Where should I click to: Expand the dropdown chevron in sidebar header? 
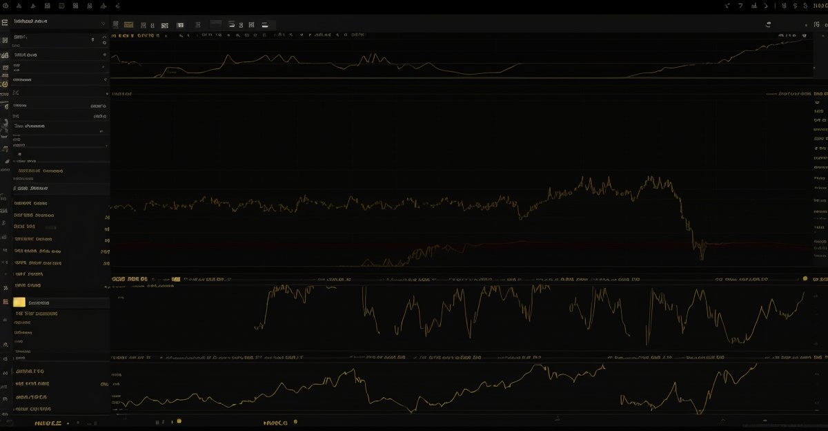pyautogui.click(x=103, y=23)
